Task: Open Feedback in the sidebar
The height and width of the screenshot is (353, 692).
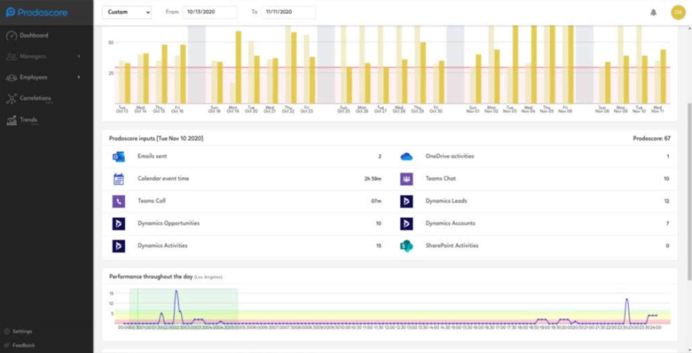Action: pyautogui.click(x=24, y=345)
